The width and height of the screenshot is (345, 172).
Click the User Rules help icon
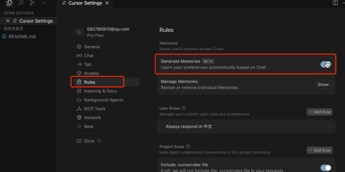pyautogui.click(x=184, y=108)
